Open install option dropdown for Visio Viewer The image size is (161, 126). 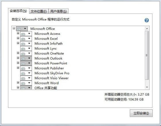(26, 78)
